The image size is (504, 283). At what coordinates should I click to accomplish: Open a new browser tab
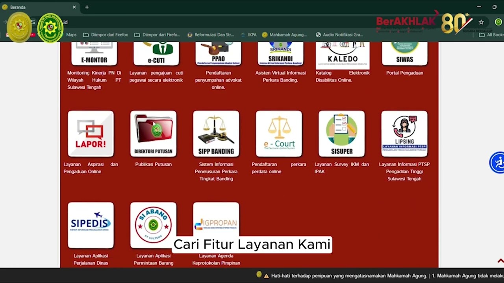[87, 7]
